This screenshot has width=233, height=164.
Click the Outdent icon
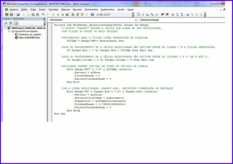tap(167, 14)
